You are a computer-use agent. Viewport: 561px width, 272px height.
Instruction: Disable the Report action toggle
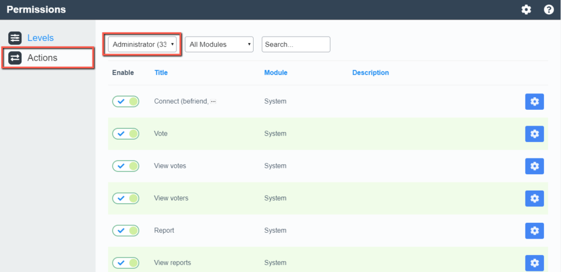click(x=125, y=230)
